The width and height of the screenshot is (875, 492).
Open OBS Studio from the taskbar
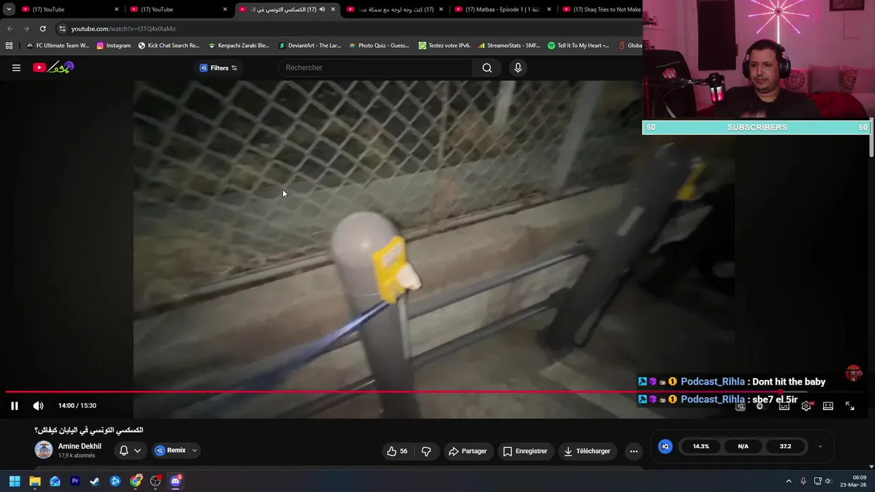coord(156,481)
